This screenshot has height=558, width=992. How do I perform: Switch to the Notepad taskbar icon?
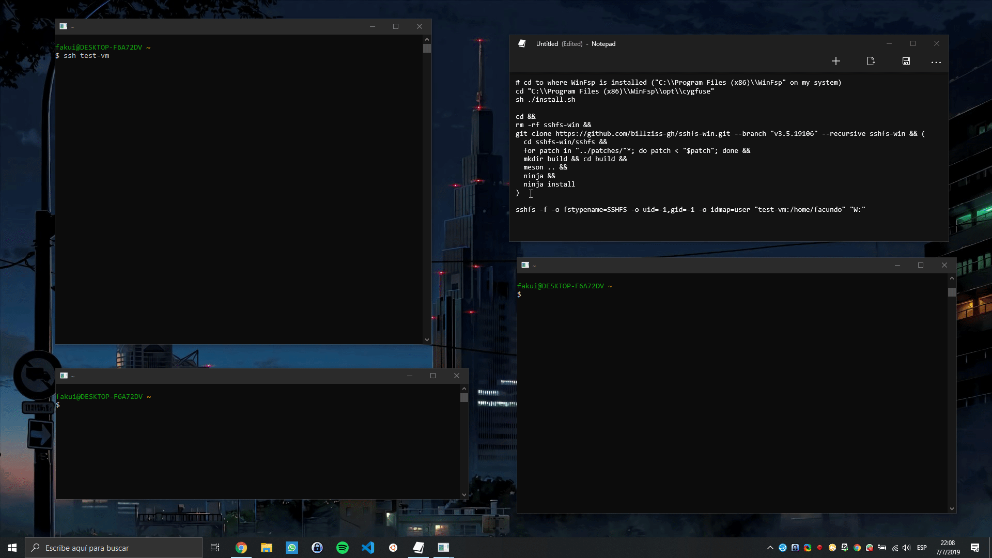pyautogui.click(x=419, y=548)
